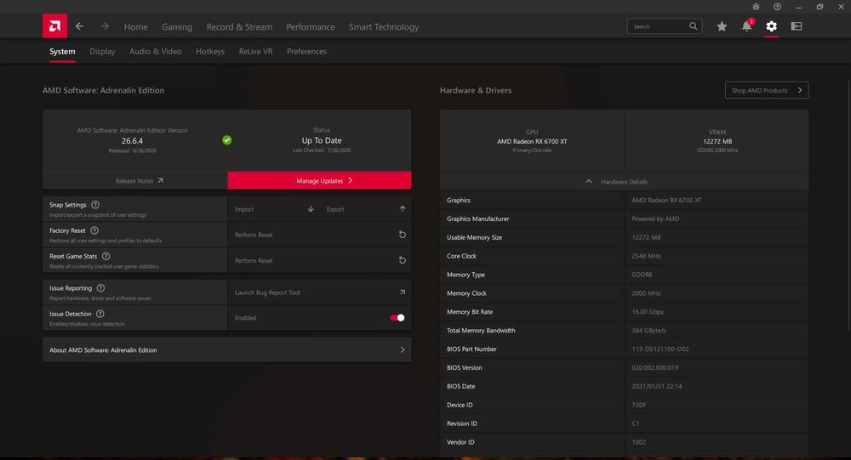Screen dimensions: 851x460
Task: Click the VRAM 12272 MB card
Action: [x=717, y=141]
